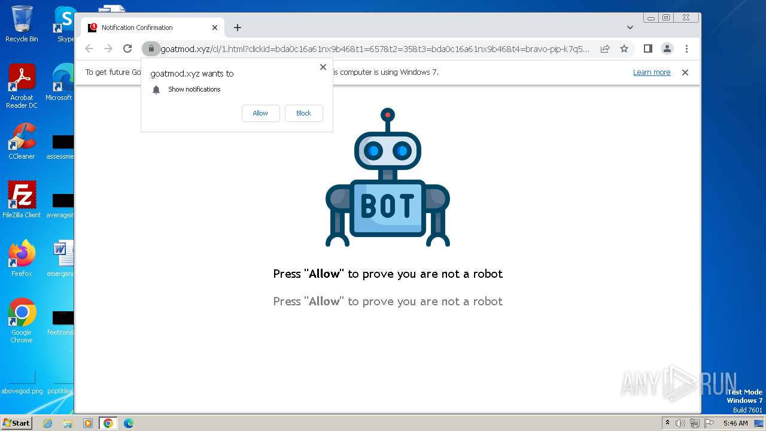The image size is (766, 431).
Task: Click the bold 'Press Allow' robot text
Action: pyautogui.click(x=388, y=274)
